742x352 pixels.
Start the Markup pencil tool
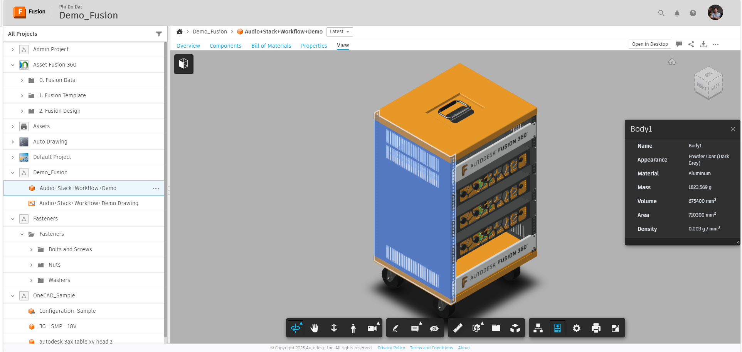pos(395,328)
